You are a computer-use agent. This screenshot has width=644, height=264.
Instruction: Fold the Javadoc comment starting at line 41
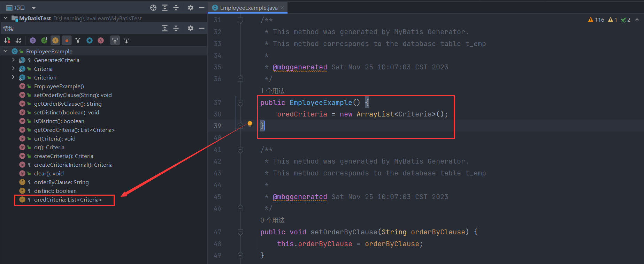240,150
